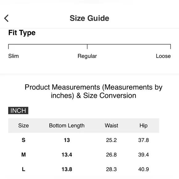This screenshot has height=179, width=179.
Task: Click the 28.3 waist value
Action: tap(111, 169)
